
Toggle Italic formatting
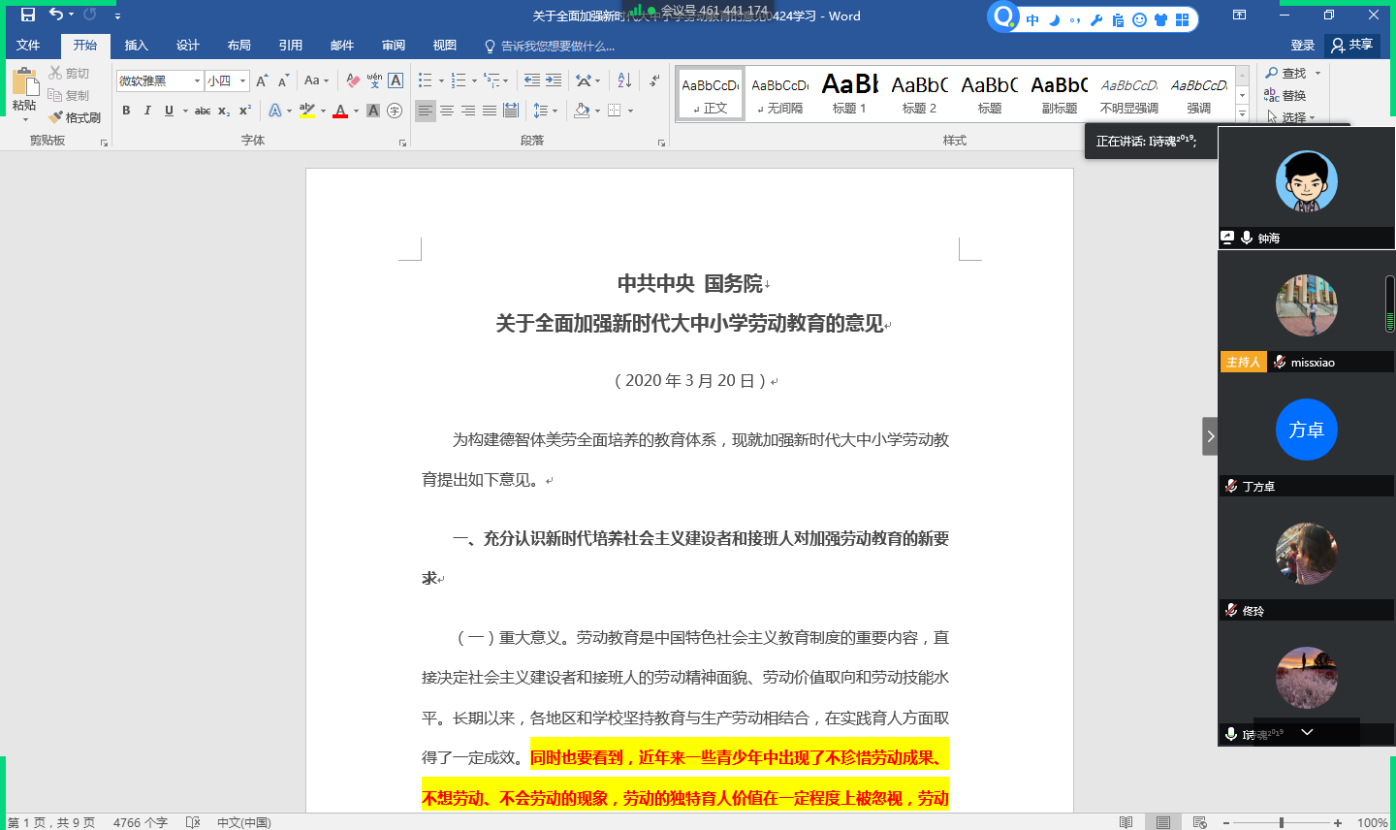click(x=147, y=111)
